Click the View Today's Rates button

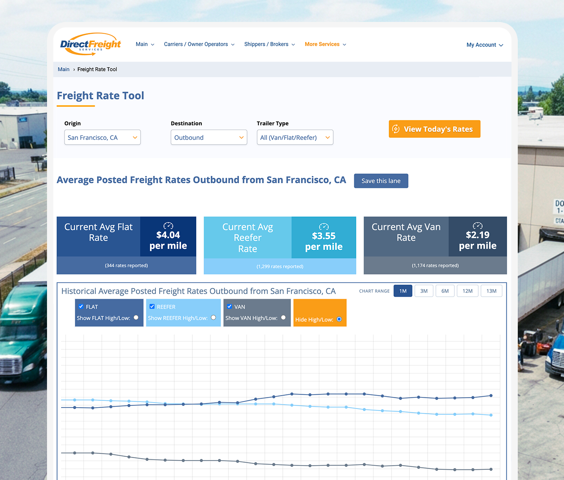click(434, 129)
